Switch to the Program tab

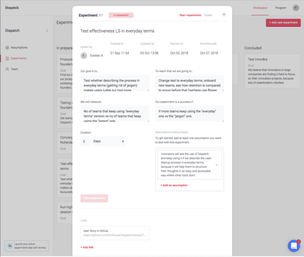280,8
